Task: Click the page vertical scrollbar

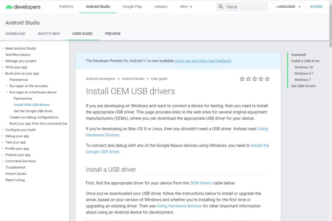Action: point(330,25)
